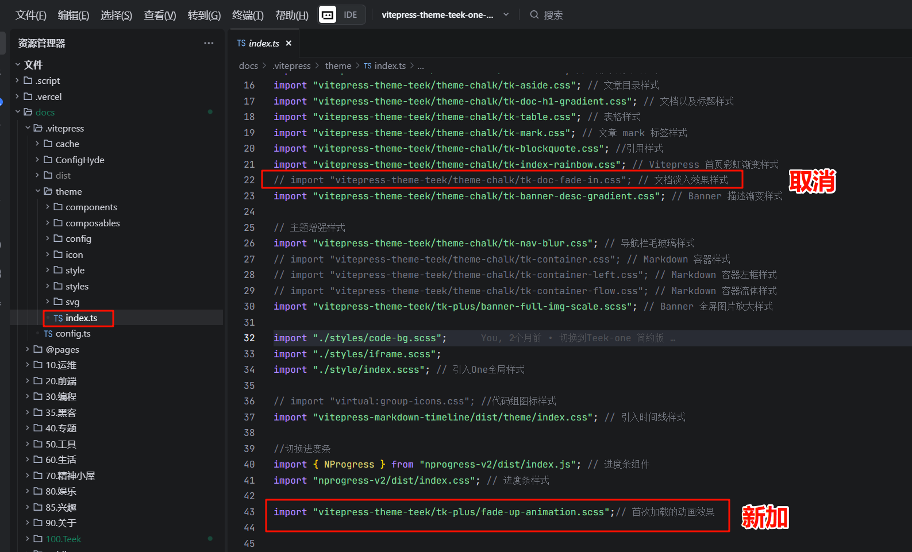The image size is (912, 552).
Task: Open the 选择(S) menu
Action: coord(116,15)
